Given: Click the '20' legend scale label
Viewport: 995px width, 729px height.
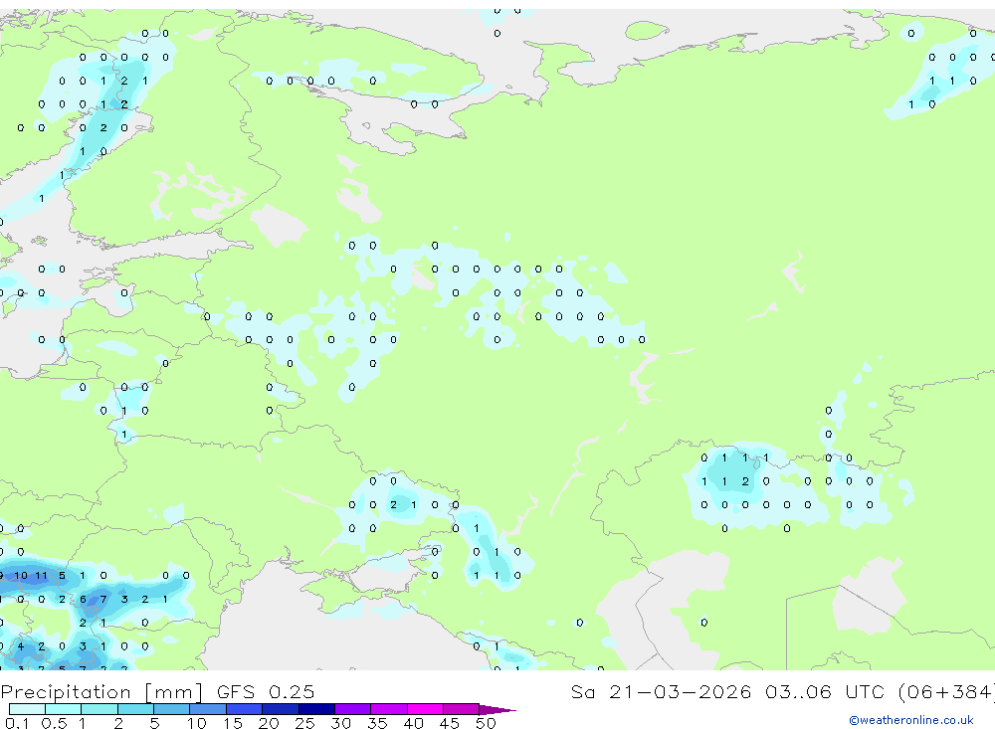Looking at the screenshot, I should click(x=269, y=723).
